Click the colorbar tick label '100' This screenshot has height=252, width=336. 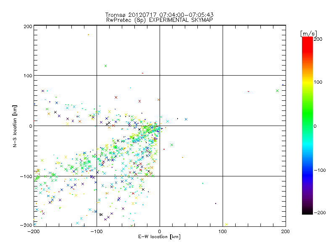pos(318,82)
